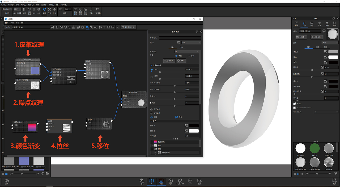Click the 去噪 denoise icon
Viewport: 340px width, 187px height.
[x=39, y=9]
